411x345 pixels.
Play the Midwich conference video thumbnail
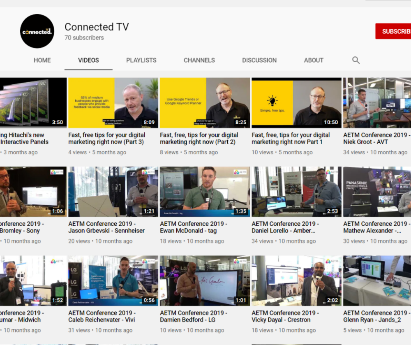click(x=33, y=281)
